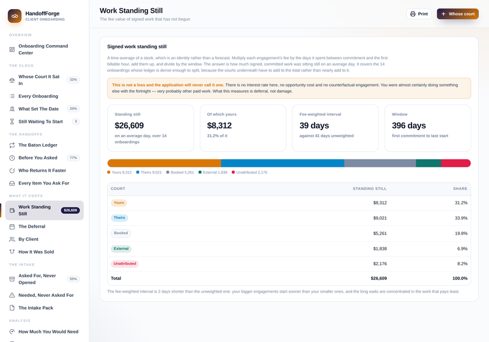The image size is (489, 342).
Task: Click the Of which yours $8,312 card
Action: click(x=243, y=128)
